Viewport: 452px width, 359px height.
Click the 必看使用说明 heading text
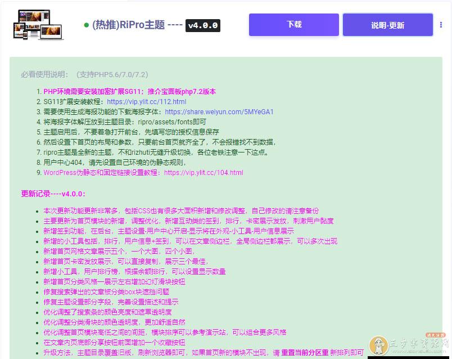44,74
